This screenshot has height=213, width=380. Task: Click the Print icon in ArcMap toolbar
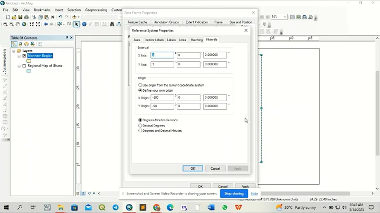click(26, 17)
